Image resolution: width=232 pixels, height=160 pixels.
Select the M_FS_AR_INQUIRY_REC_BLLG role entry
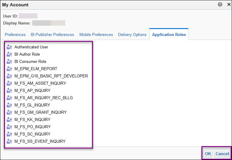[x=43, y=98]
